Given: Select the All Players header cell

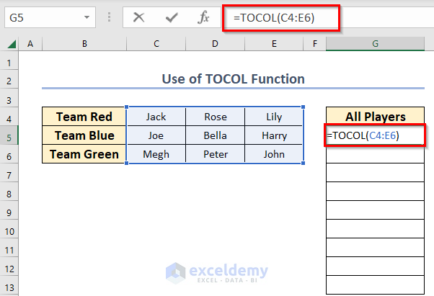Looking at the screenshot, I should (375, 117).
